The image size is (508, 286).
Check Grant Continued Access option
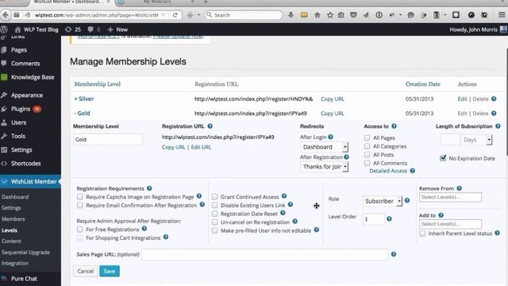tap(214, 197)
